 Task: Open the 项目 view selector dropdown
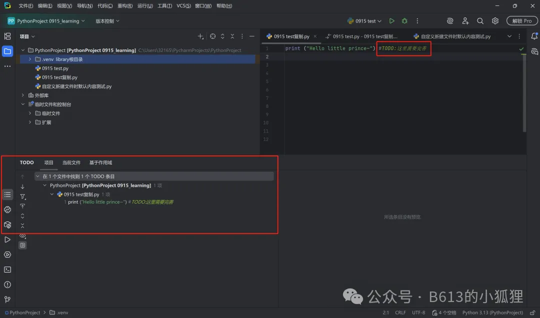[27, 36]
